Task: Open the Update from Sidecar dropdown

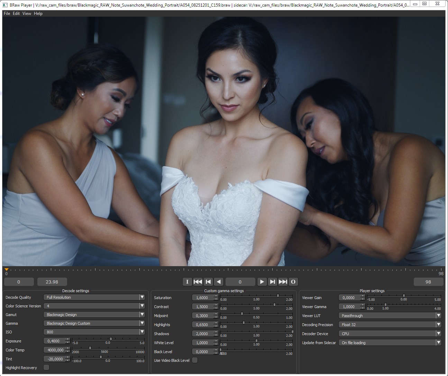Action: click(390, 343)
